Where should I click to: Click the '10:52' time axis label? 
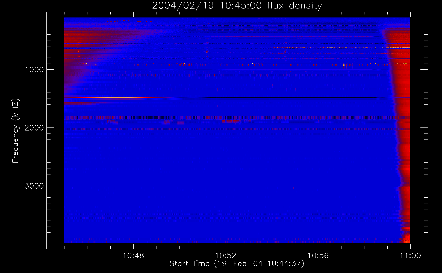[226, 256]
